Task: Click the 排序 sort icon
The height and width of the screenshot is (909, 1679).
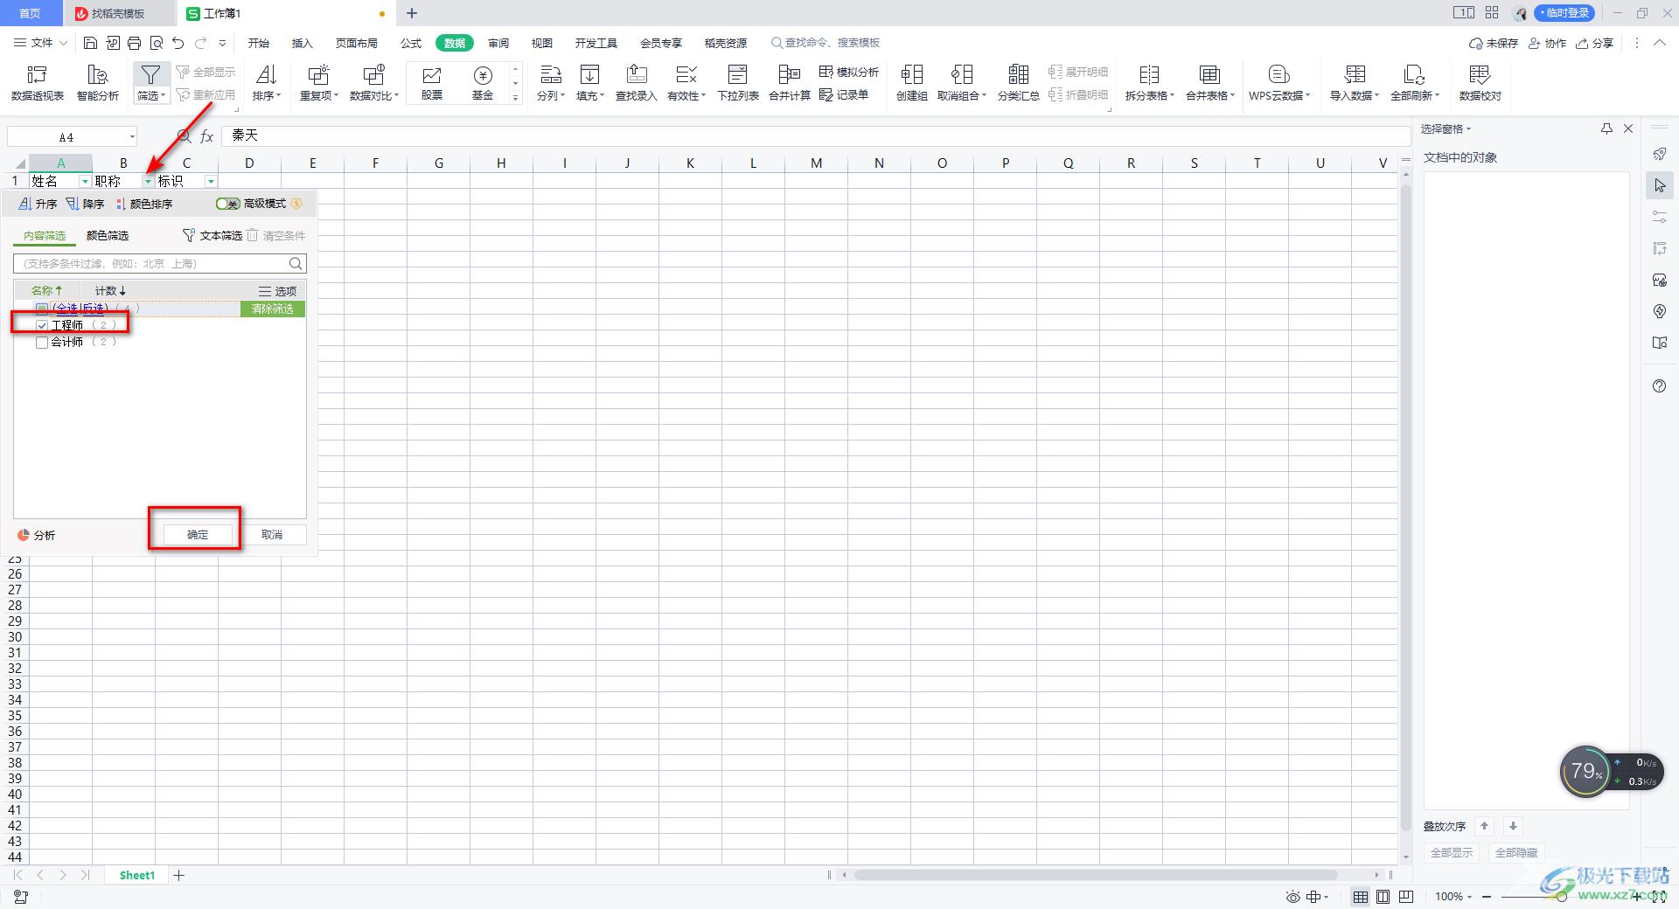Action: [266, 75]
